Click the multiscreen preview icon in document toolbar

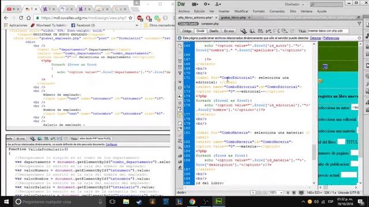click(x=243, y=31)
